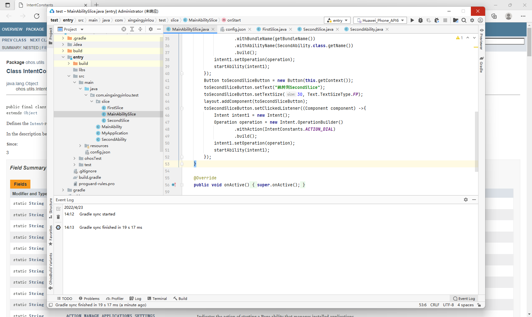Image resolution: width=532 pixels, height=317 pixels.
Task: Toggle the Gradle side panel
Action: (481, 65)
